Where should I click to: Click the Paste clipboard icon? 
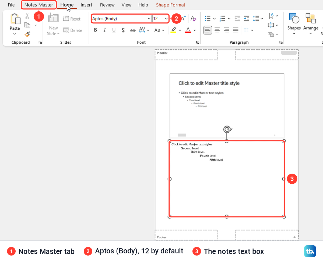pyautogui.click(x=15, y=19)
